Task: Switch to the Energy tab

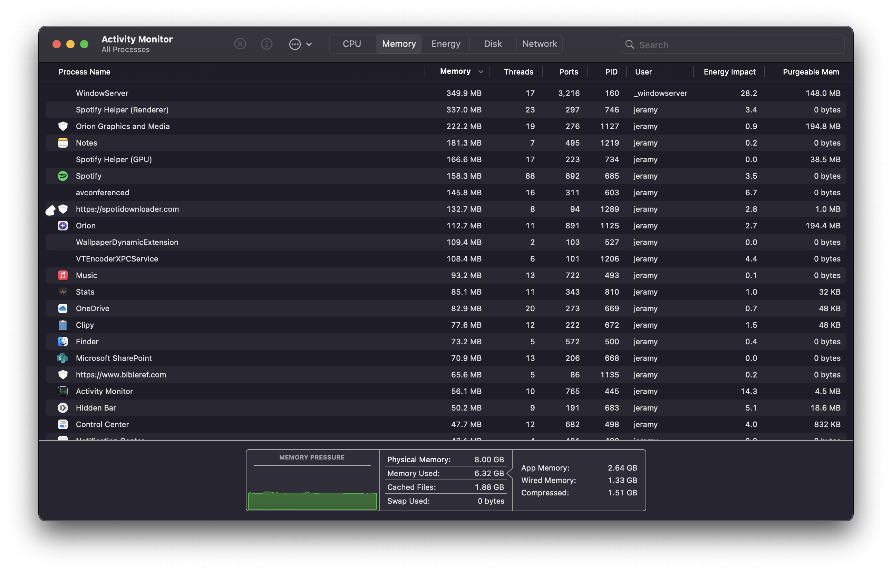Action: [446, 44]
